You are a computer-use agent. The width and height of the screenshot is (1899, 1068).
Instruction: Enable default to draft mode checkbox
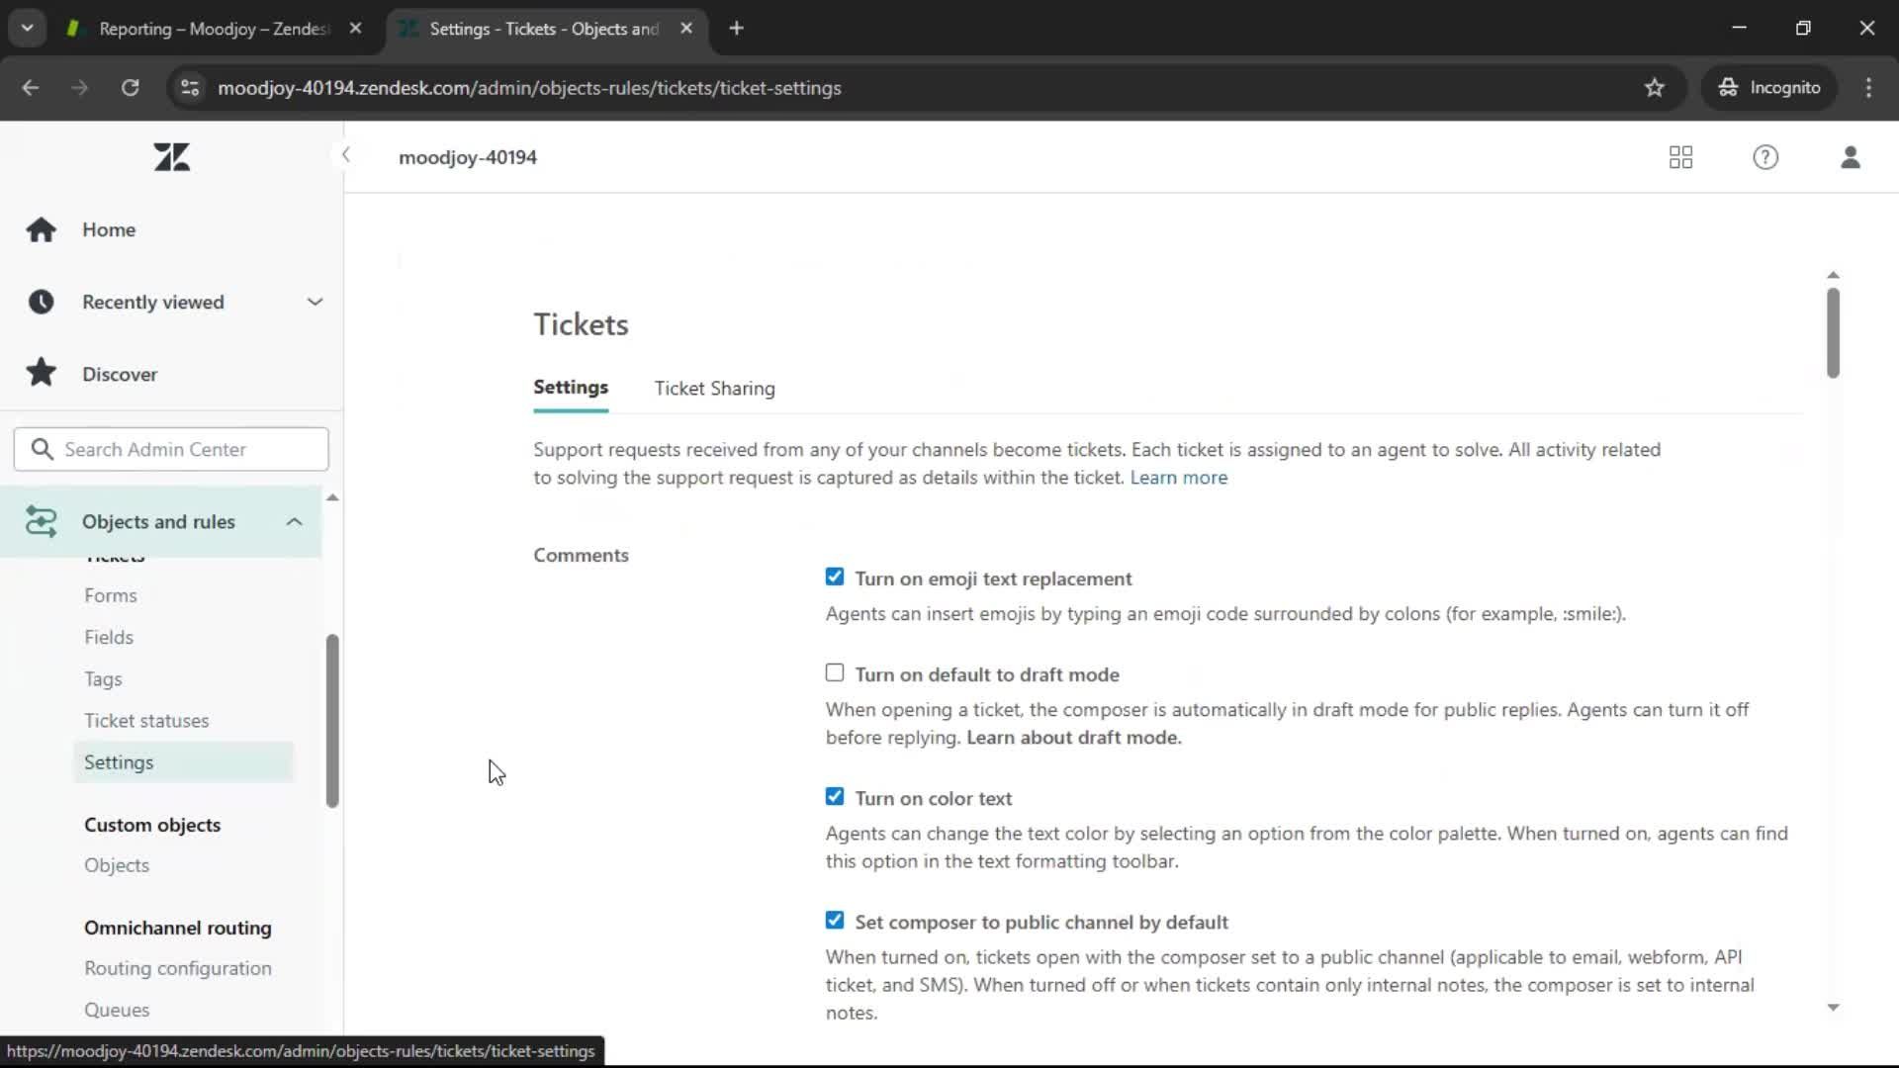point(835,672)
